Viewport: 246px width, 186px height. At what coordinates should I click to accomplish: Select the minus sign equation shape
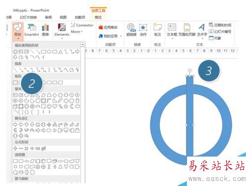coord(21,148)
